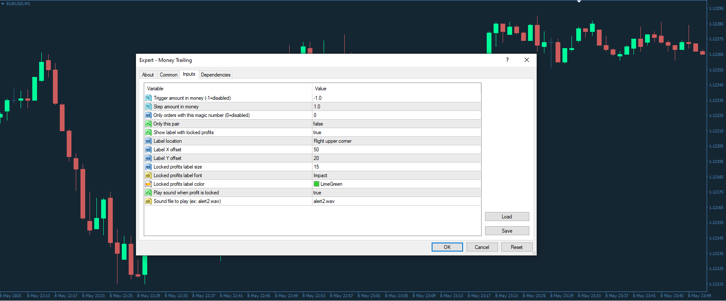726x301 pixels.
Task: Save the current inputs to file
Action: pyautogui.click(x=507, y=231)
